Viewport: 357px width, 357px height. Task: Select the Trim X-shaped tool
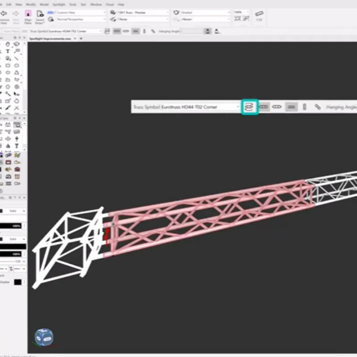click(x=17, y=108)
